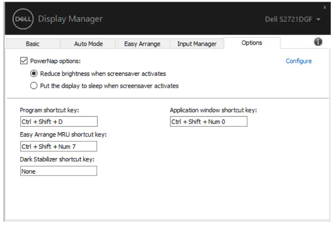Select the Input Manager tab
335x225 pixels.
click(197, 44)
